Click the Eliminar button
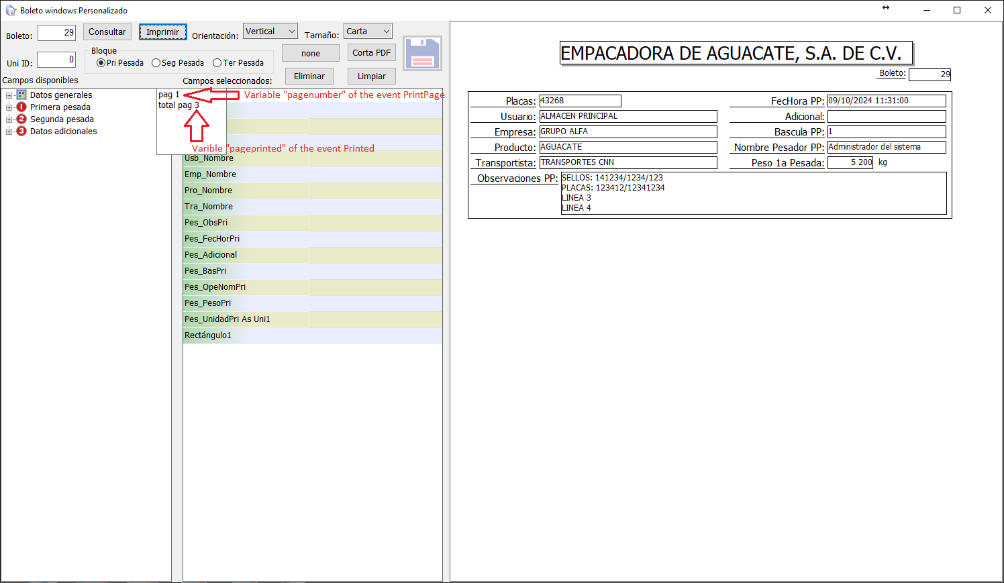This screenshot has height=583, width=1004. tap(309, 76)
